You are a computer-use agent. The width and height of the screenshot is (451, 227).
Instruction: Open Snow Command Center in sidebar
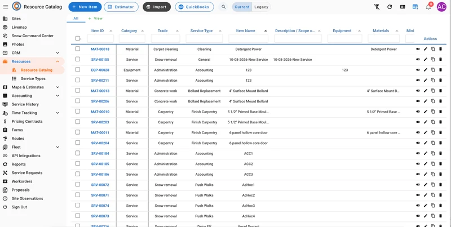click(x=32, y=36)
